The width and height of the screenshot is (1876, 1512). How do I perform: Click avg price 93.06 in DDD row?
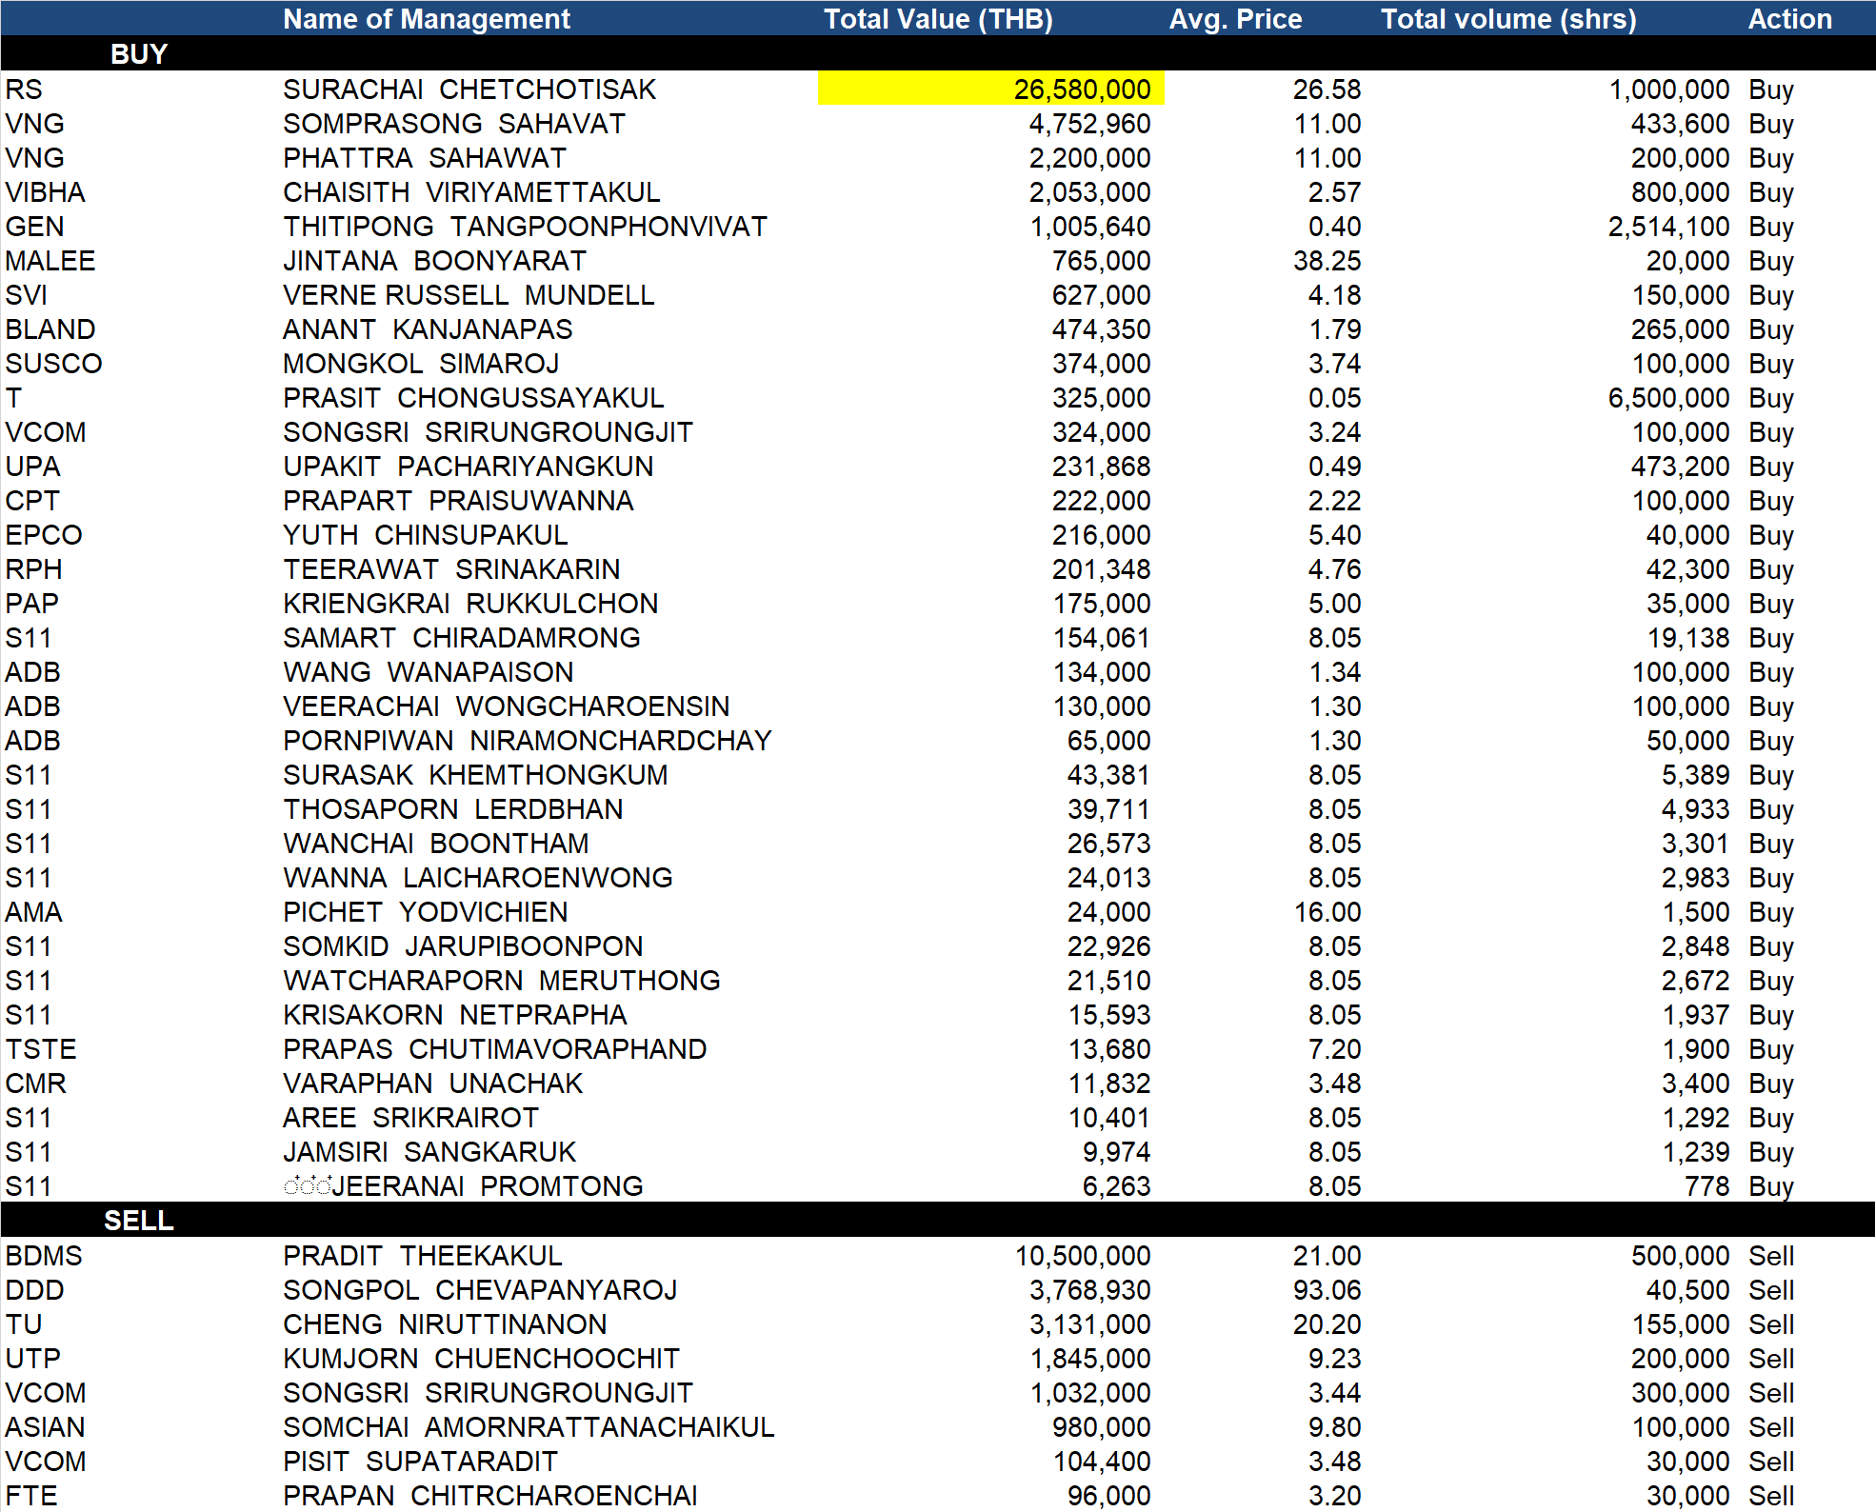point(1327,1290)
